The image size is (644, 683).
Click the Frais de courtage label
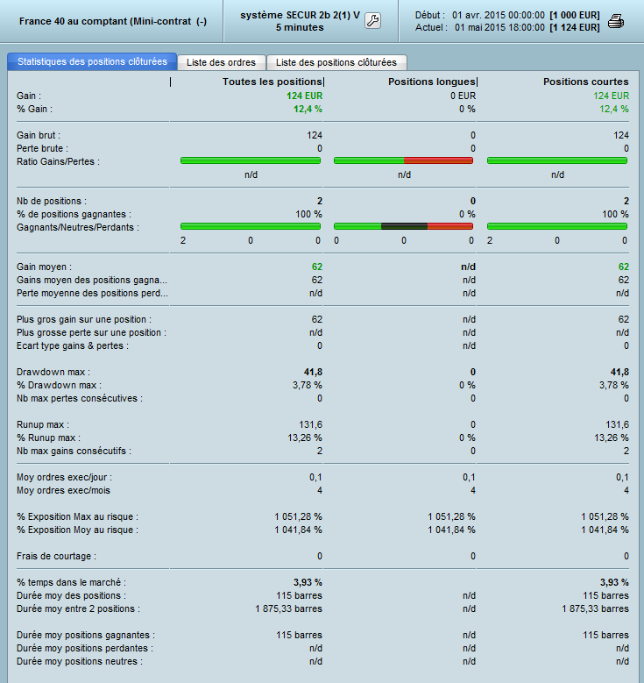click(x=56, y=556)
